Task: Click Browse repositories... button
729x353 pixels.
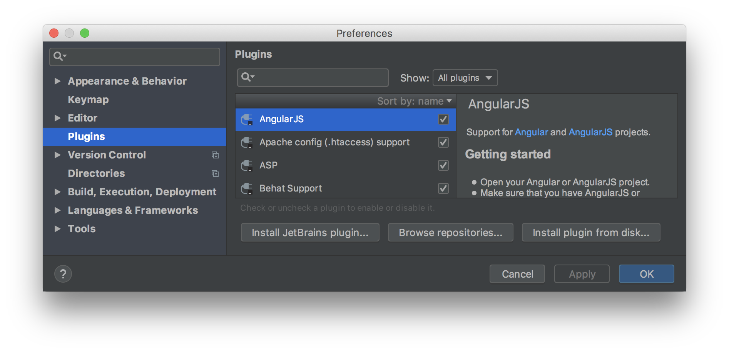Action: (450, 232)
